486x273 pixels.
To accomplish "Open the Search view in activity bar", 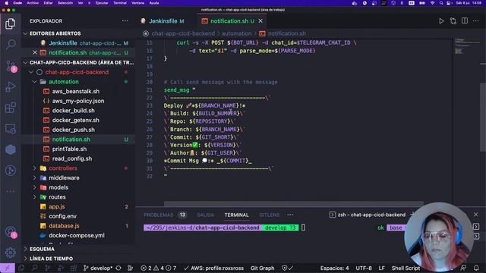I will coord(10,45).
